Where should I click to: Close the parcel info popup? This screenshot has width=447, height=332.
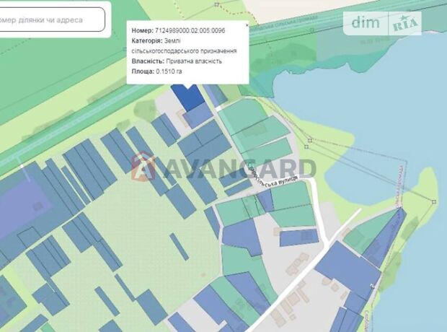[247, 25]
